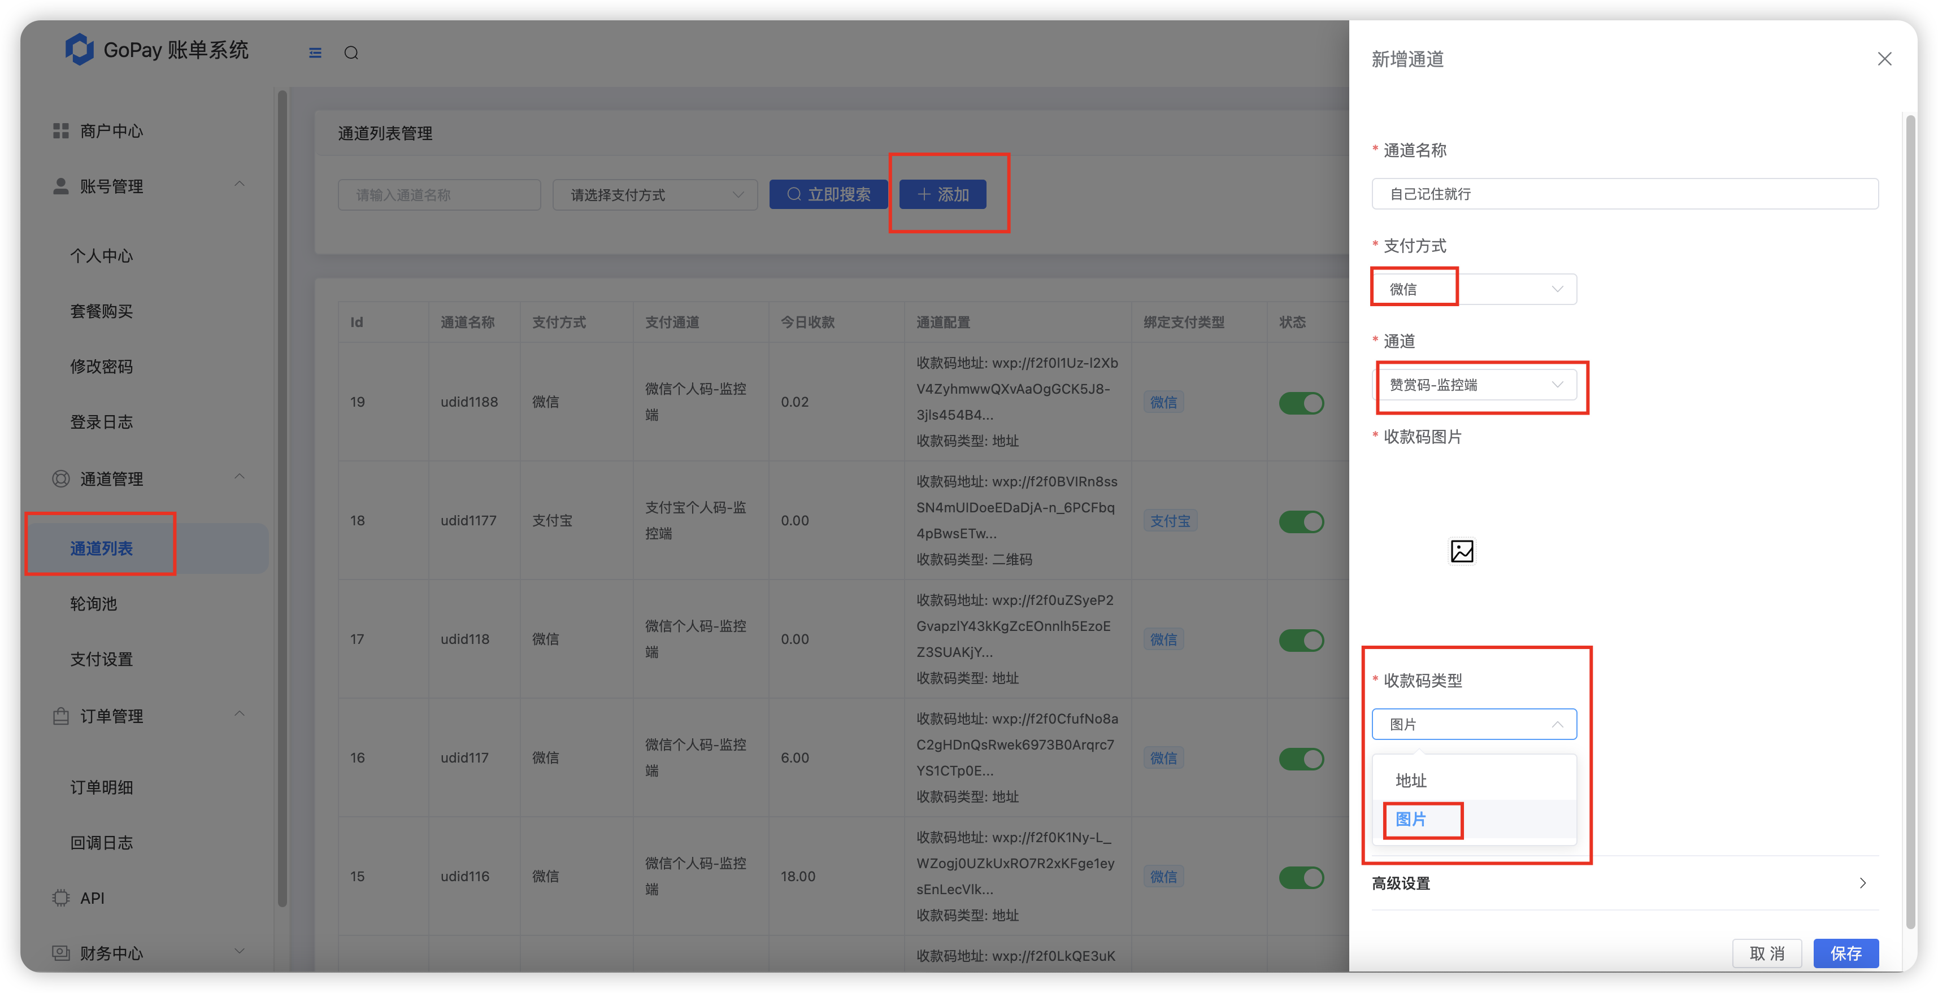Toggle status switch for udid1177 row
This screenshot has height=993, width=1938.
[x=1302, y=521]
